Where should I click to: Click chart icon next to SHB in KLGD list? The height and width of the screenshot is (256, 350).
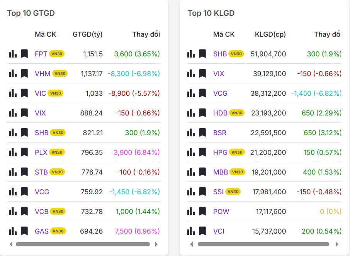coord(191,54)
